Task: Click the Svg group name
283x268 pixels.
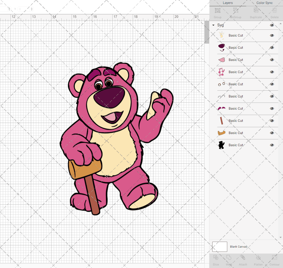Action: (220, 25)
